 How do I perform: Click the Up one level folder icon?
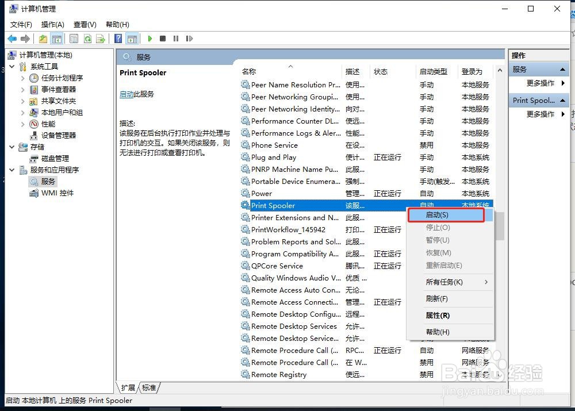[43, 39]
